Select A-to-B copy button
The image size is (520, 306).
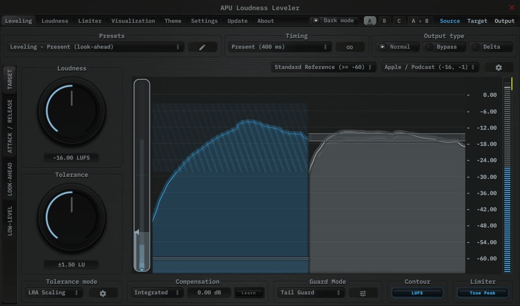(420, 21)
